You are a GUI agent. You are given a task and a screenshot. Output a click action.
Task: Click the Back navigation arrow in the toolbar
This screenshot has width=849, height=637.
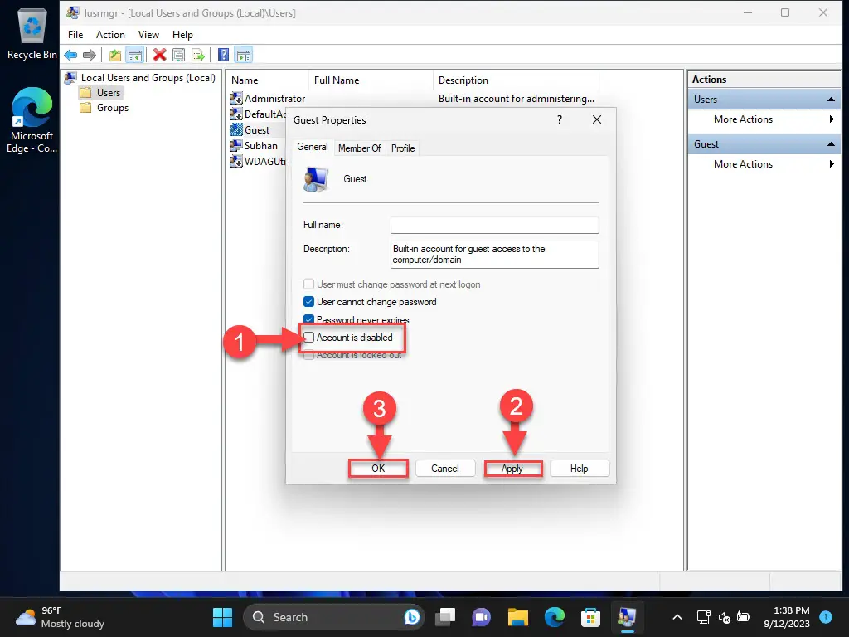pos(70,55)
